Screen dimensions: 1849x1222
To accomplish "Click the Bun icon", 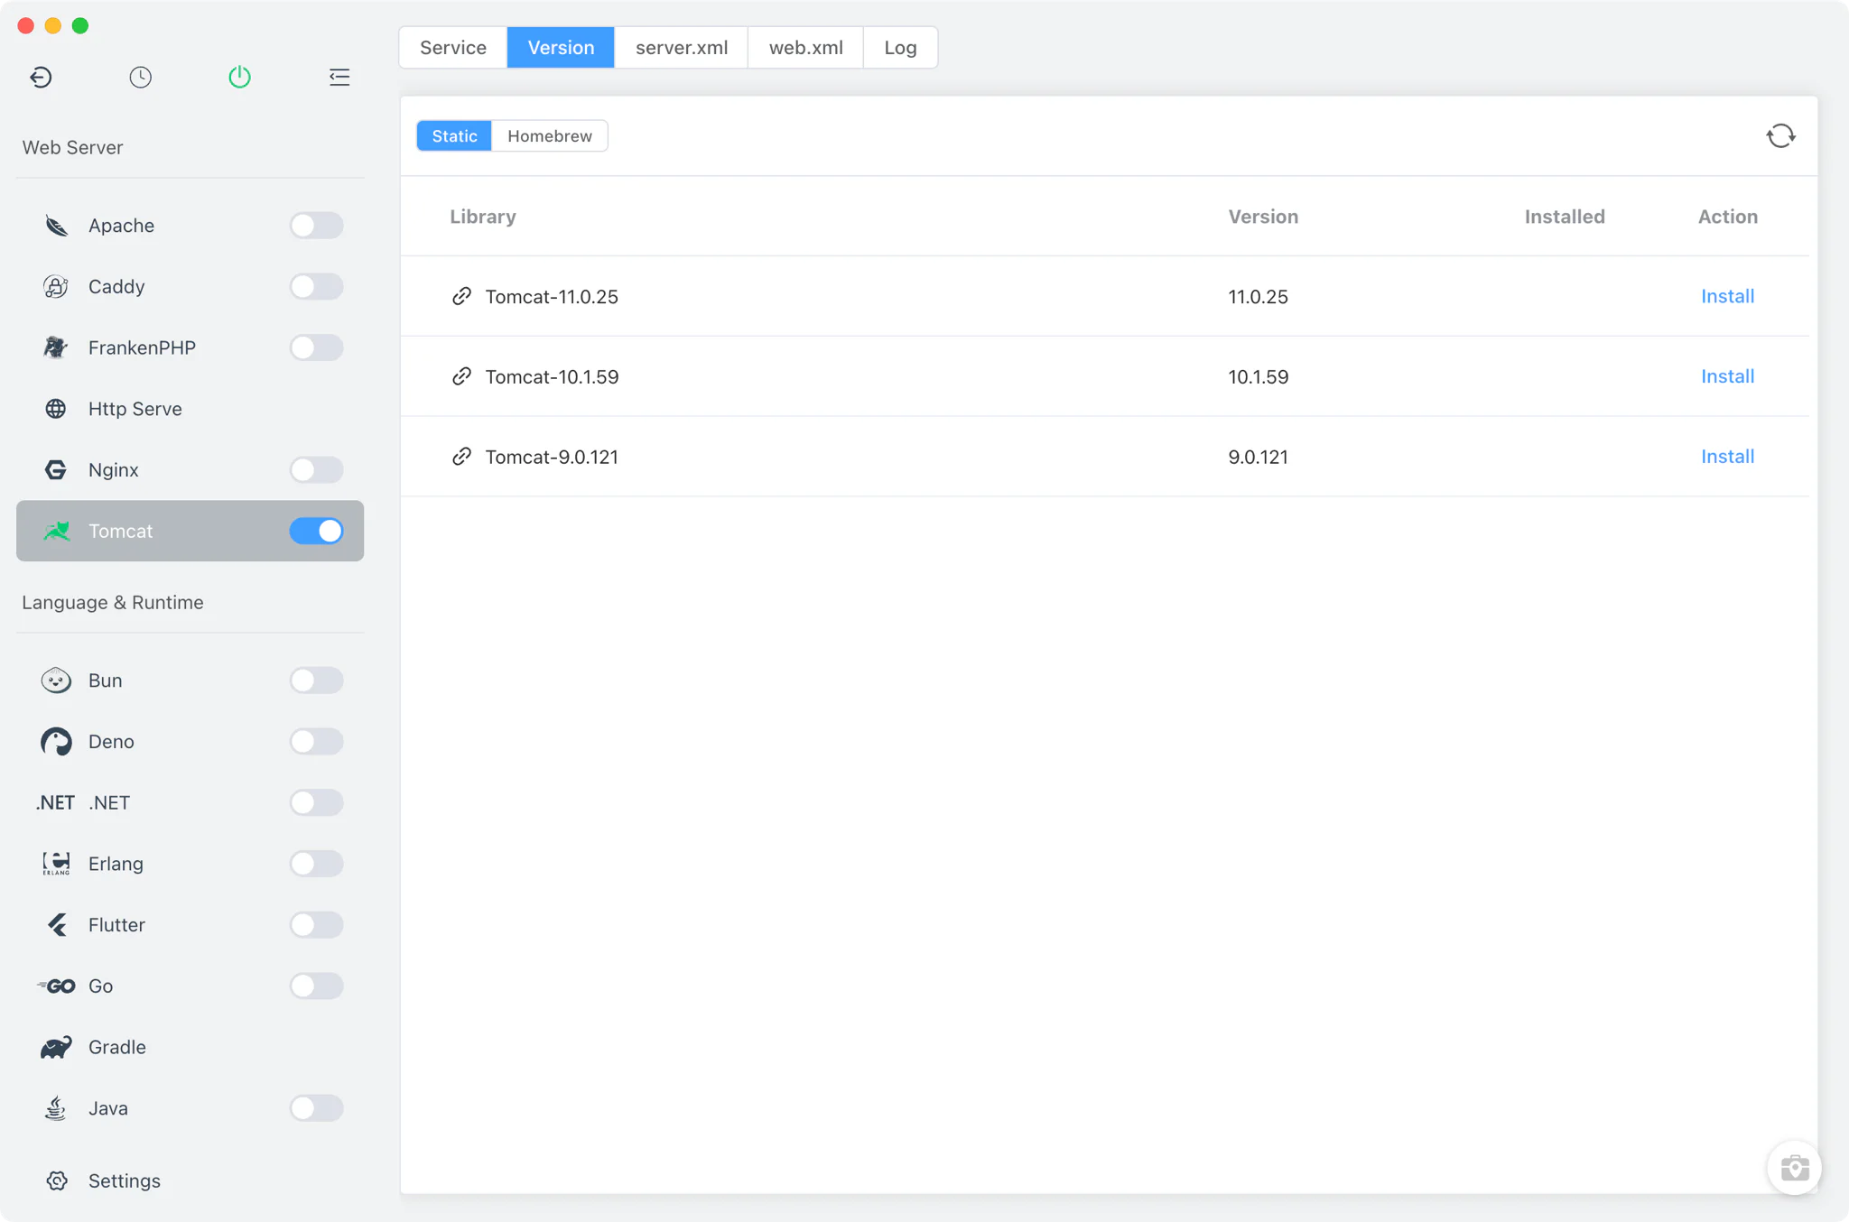I will click(x=56, y=680).
